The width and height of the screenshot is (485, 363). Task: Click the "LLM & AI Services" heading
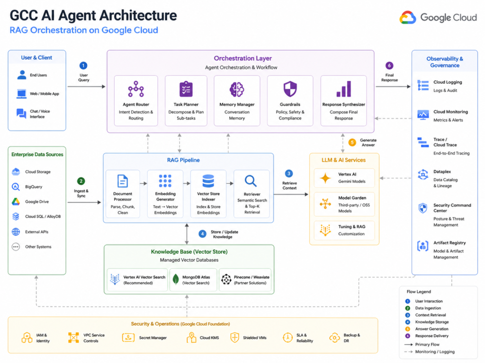(x=344, y=160)
